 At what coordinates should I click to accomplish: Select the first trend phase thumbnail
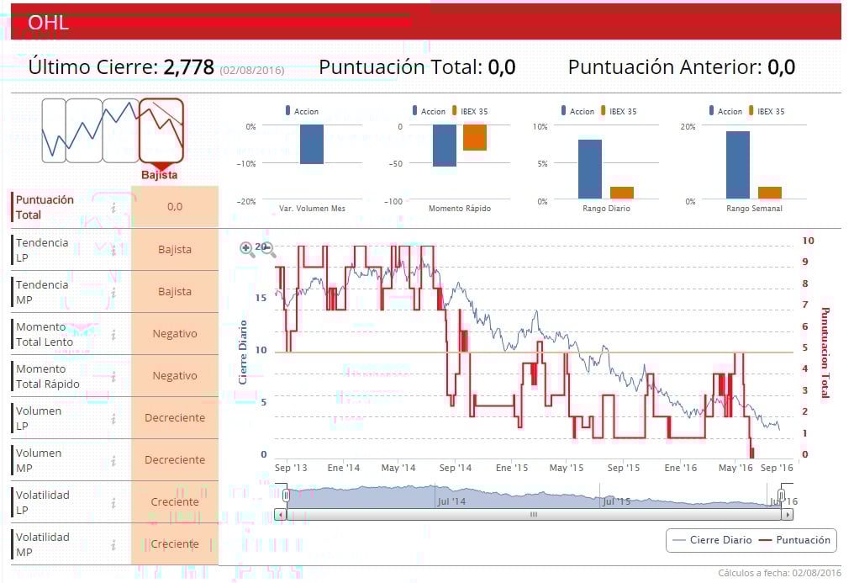[54, 130]
